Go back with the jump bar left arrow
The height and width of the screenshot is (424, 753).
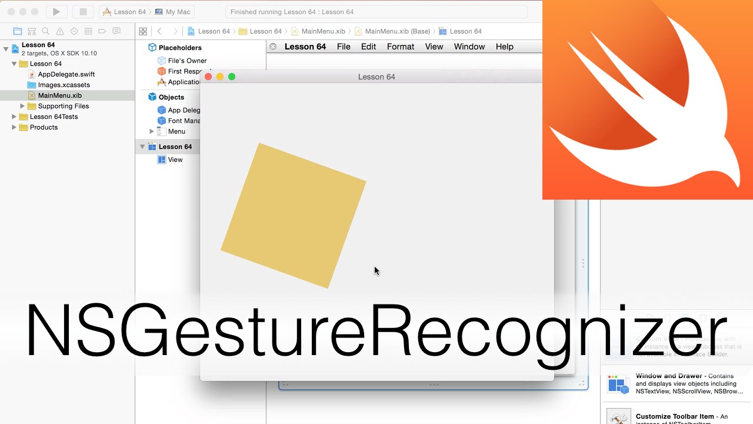click(x=159, y=31)
